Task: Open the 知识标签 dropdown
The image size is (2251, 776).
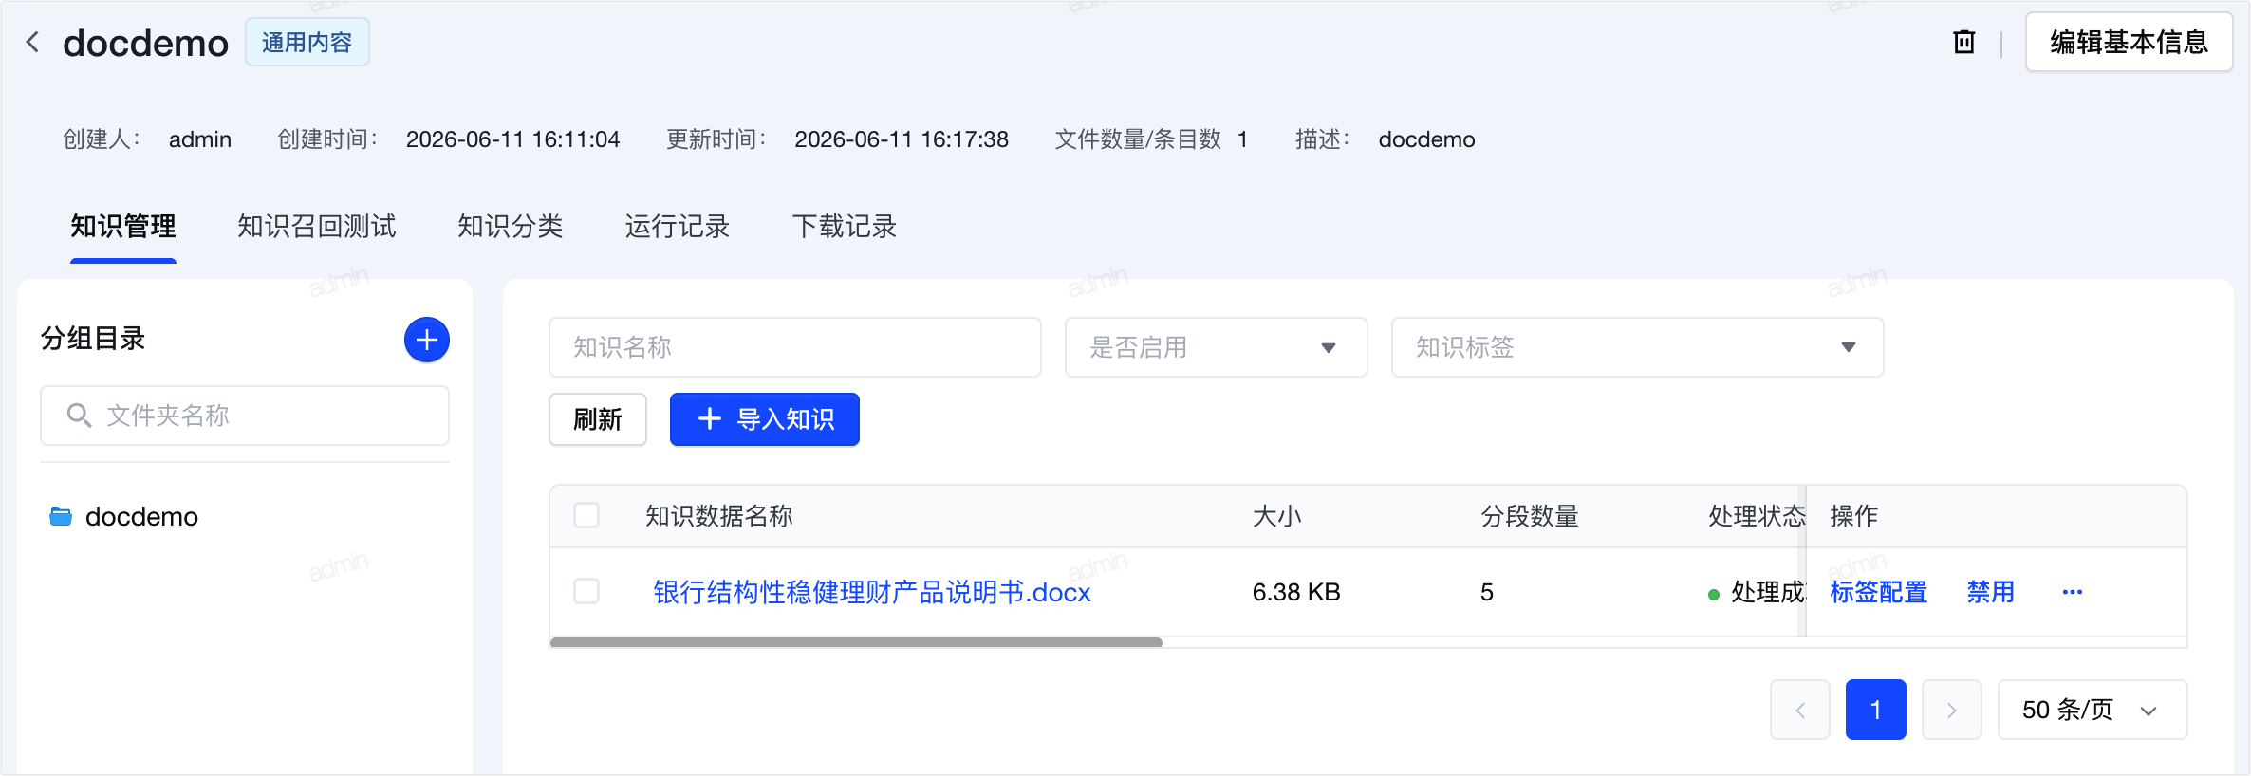Action: tap(1637, 347)
